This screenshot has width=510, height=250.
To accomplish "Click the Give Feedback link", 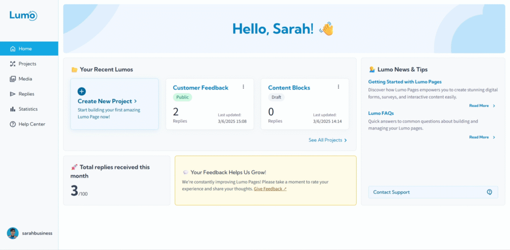I will click(270, 189).
